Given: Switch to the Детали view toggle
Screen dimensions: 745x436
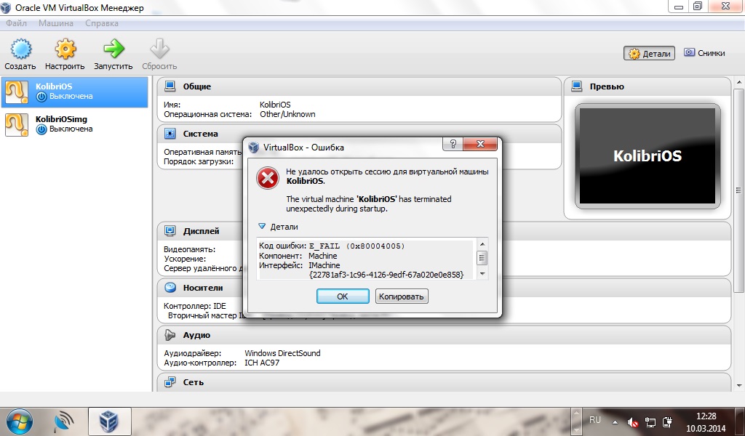Looking at the screenshot, I should (649, 53).
